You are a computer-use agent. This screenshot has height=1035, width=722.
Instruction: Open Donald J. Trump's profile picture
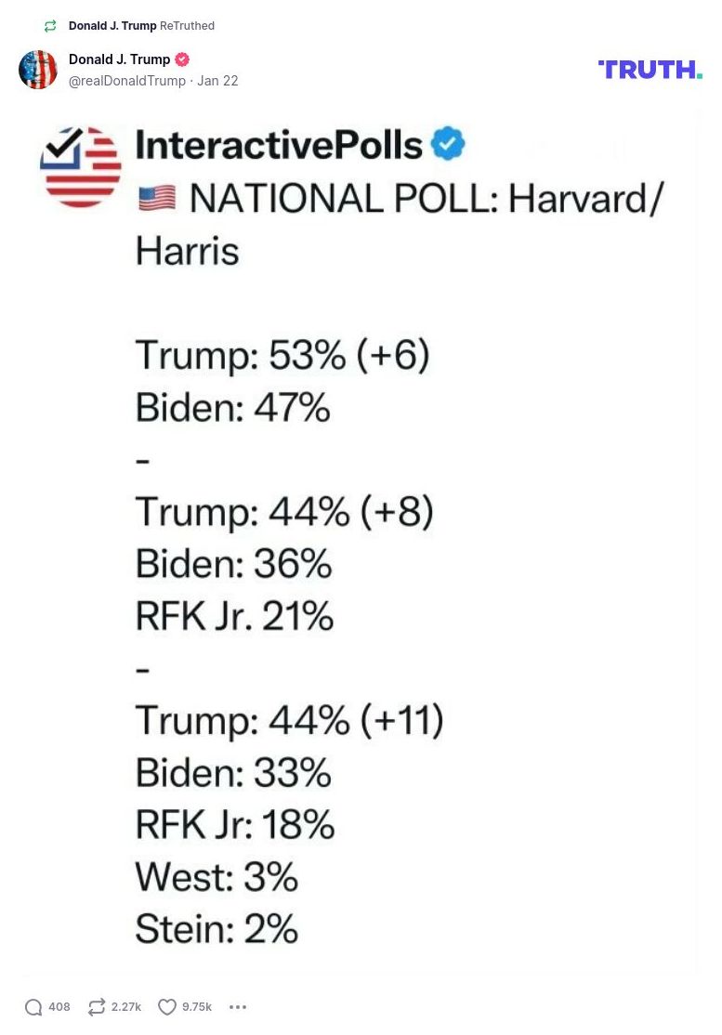(x=38, y=69)
